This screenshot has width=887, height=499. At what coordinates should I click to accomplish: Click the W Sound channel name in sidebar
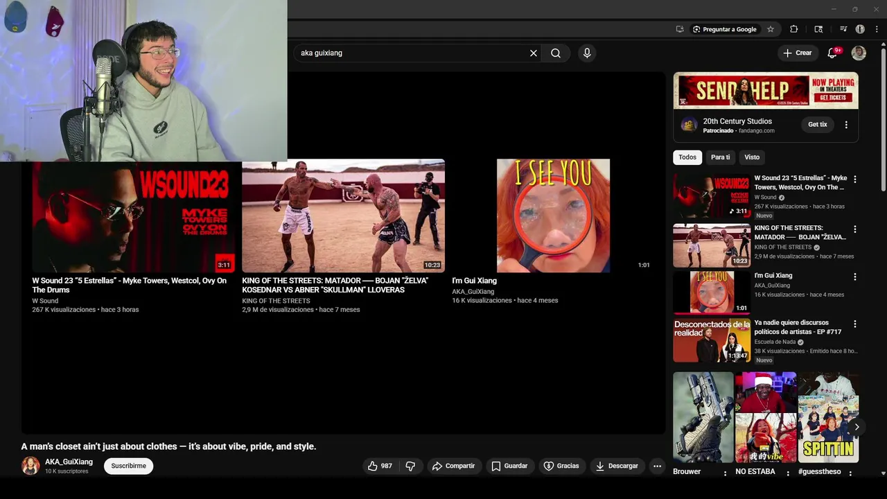765,198
